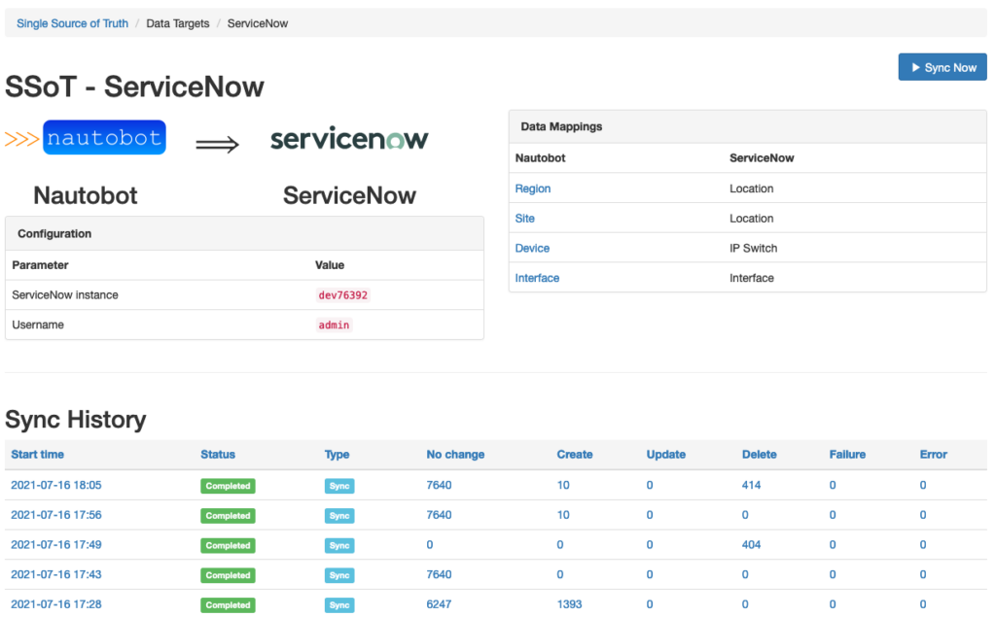Sort by Status column header
This screenshot has width=996, height=617.
[x=218, y=455]
